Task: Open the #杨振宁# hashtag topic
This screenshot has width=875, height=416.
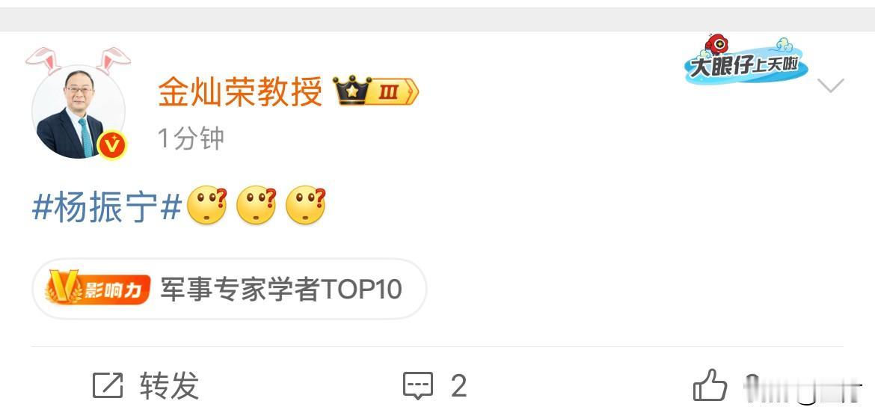Action: (107, 208)
